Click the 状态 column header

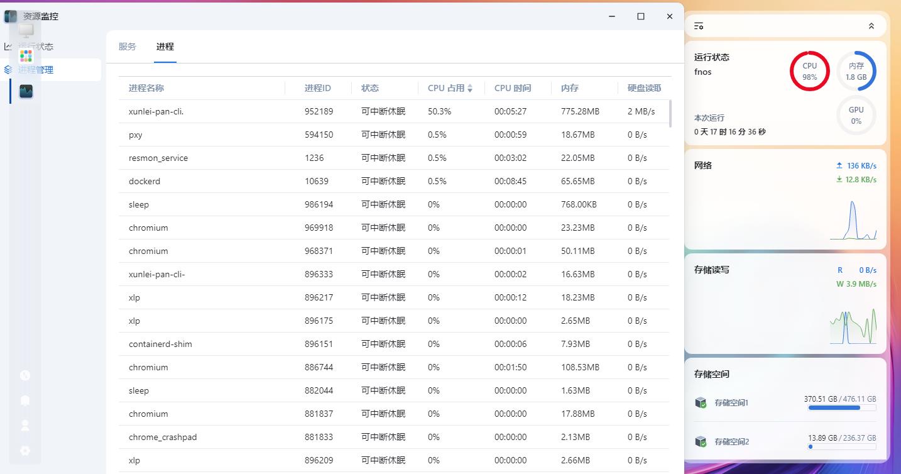coord(370,88)
